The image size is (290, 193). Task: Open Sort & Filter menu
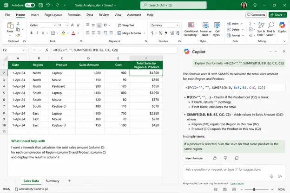(x=261, y=29)
